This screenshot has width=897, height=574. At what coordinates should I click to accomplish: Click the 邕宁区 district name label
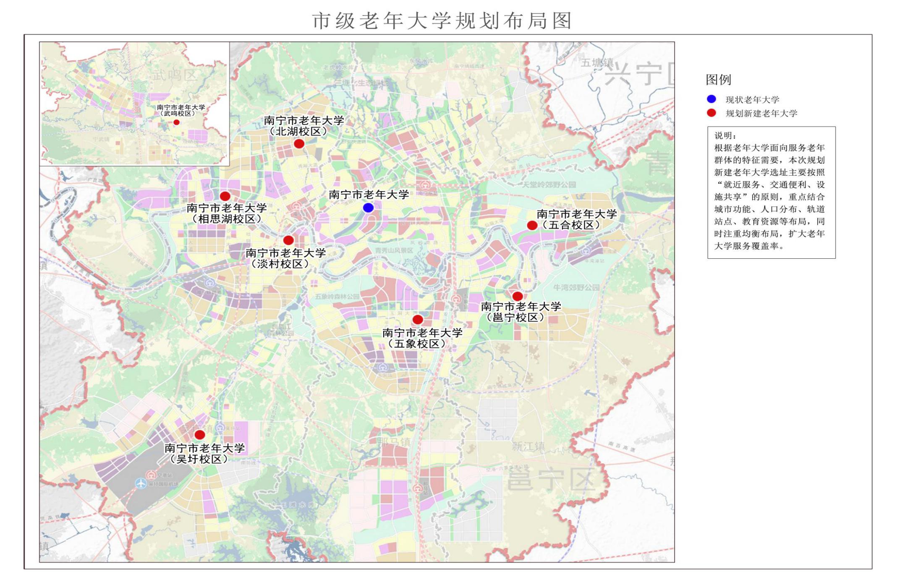point(551,480)
